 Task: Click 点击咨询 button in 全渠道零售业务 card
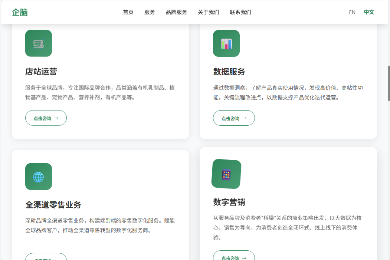pyautogui.click(x=46, y=257)
